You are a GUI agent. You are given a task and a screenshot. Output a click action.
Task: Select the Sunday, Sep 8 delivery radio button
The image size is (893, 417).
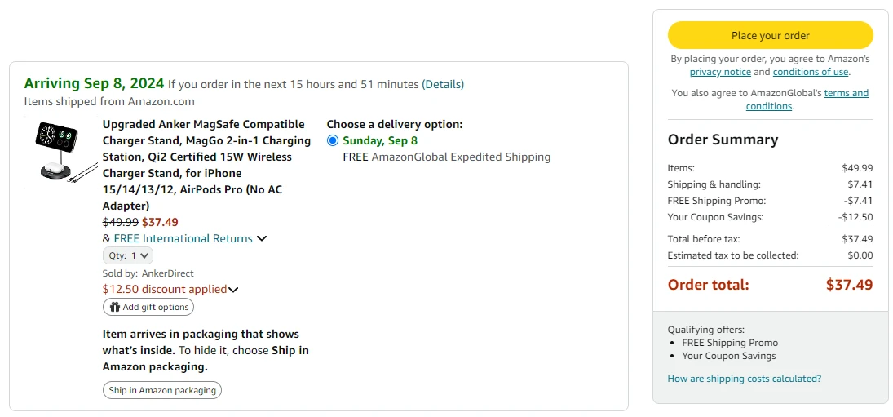tap(333, 140)
